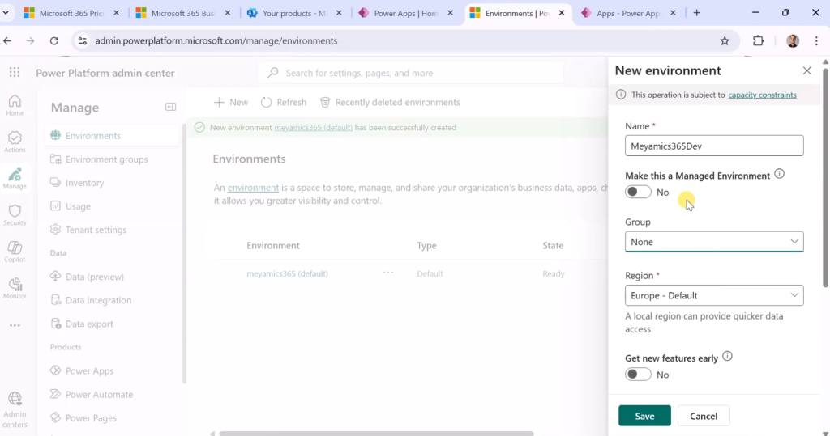Open the Chrome profile avatar
This screenshot has width=830, height=436.
pos(793,40)
